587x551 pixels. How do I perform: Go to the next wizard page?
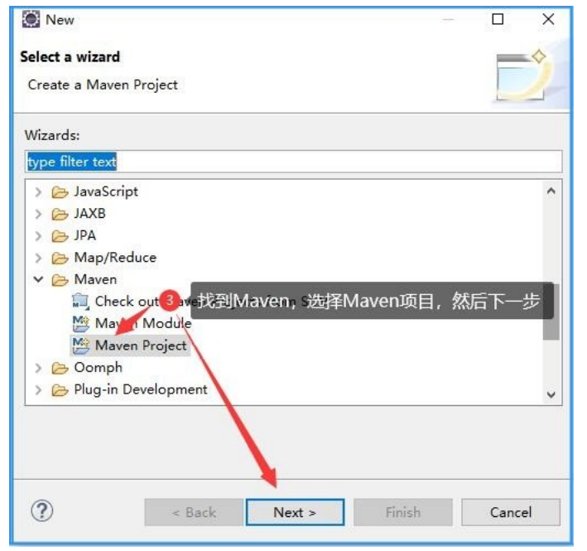point(295,512)
